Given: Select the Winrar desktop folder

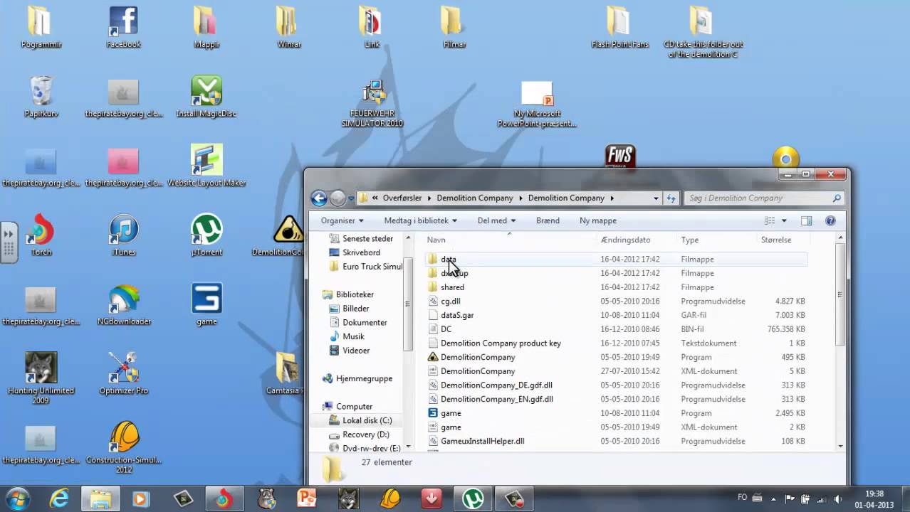Looking at the screenshot, I should click(x=289, y=27).
